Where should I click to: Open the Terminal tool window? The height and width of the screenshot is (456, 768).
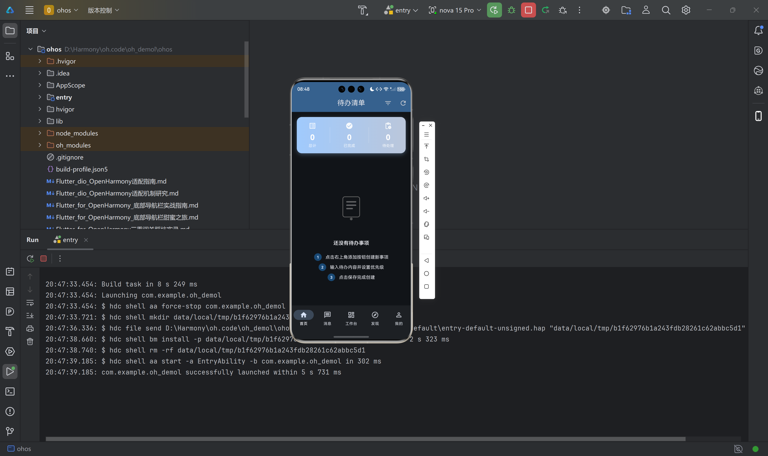pos(10,391)
